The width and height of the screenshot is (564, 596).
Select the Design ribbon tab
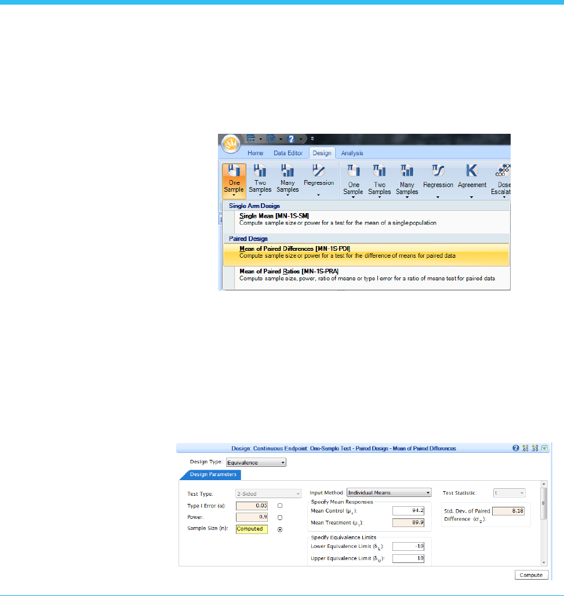tap(322, 153)
